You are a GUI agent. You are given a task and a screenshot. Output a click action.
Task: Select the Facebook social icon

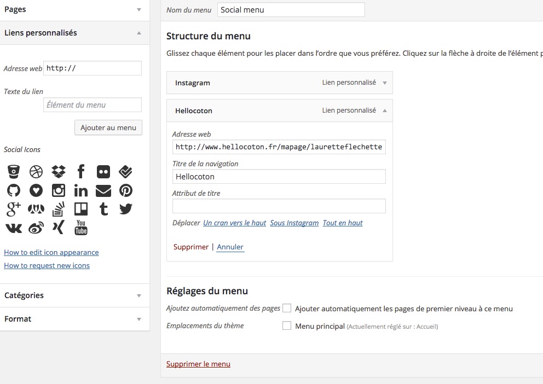pos(81,172)
